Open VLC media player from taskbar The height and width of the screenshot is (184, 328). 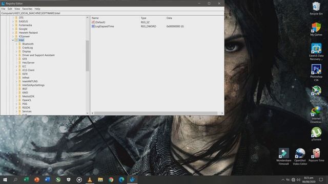pyautogui.click(x=90, y=179)
